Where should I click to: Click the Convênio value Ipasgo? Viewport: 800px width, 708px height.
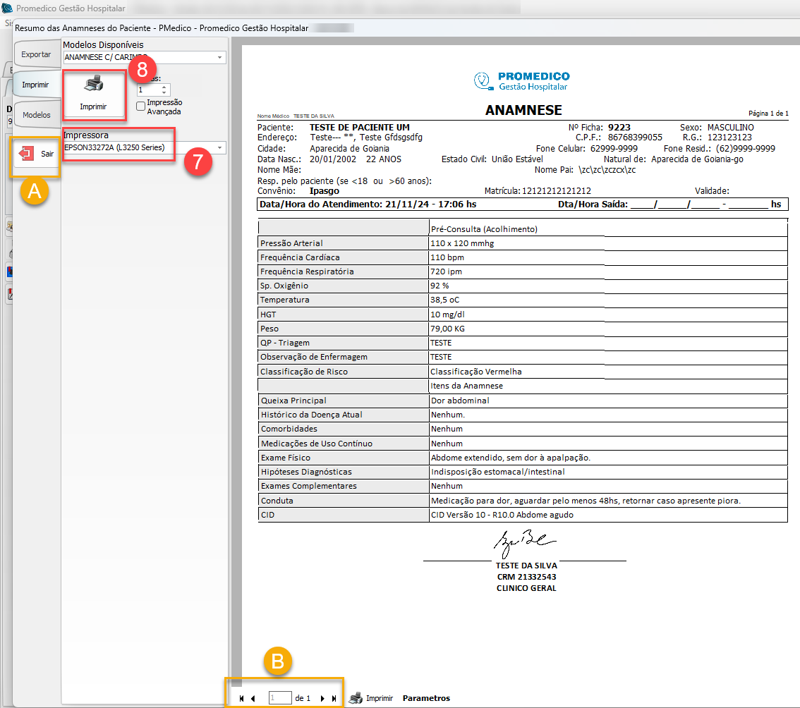[x=325, y=191]
